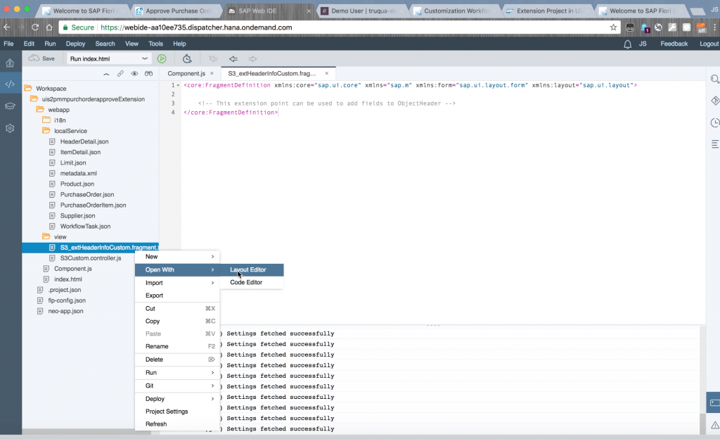Bookmark page with the star icon

[x=613, y=27]
